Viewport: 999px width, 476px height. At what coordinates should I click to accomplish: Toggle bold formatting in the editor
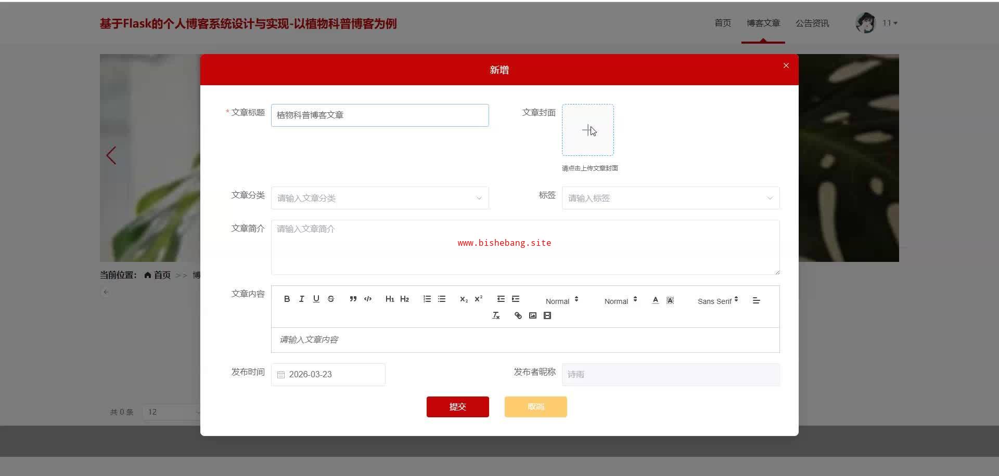click(x=287, y=299)
